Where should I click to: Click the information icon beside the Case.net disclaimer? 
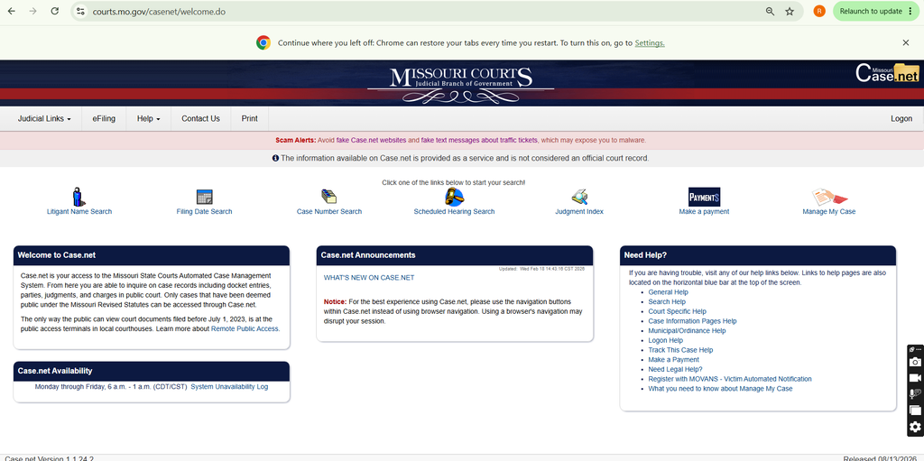(x=275, y=158)
